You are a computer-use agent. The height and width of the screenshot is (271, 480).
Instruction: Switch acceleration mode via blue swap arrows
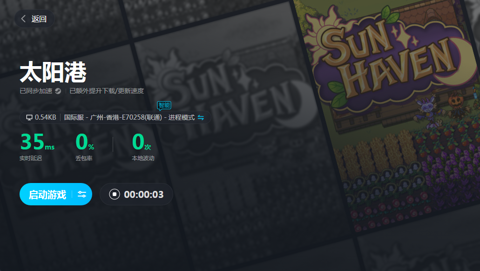click(201, 117)
